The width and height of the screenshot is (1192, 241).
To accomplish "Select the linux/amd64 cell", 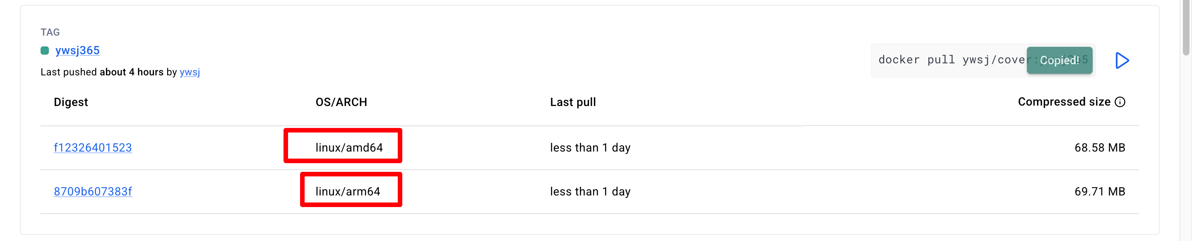I will [x=349, y=147].
